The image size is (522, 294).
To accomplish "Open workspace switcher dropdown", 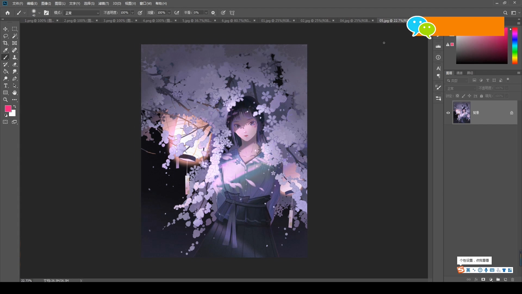I will [515, 13].
